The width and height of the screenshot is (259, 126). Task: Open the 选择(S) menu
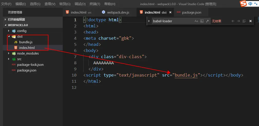tap(35, 4)
